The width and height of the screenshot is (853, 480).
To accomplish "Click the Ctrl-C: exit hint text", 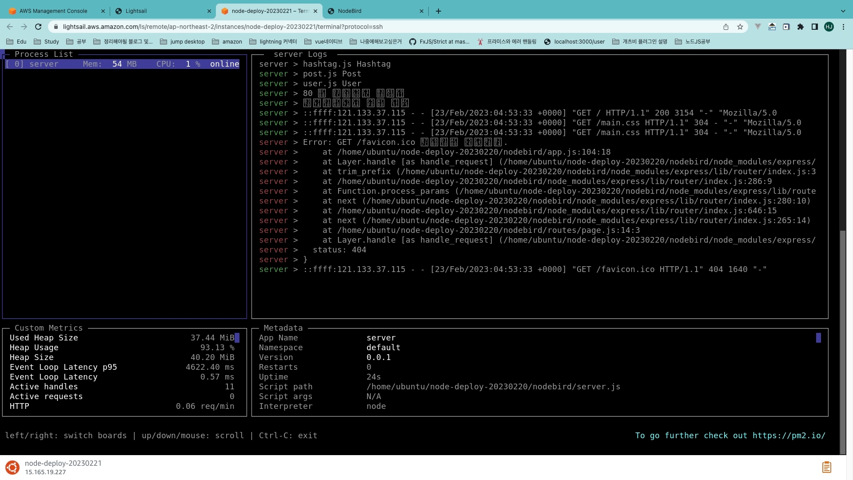I will pos(288,436).
